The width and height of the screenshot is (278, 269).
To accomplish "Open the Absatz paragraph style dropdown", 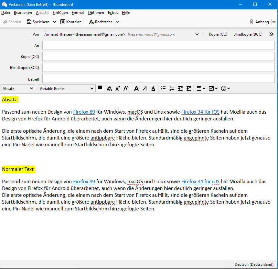I will (18, 88).
